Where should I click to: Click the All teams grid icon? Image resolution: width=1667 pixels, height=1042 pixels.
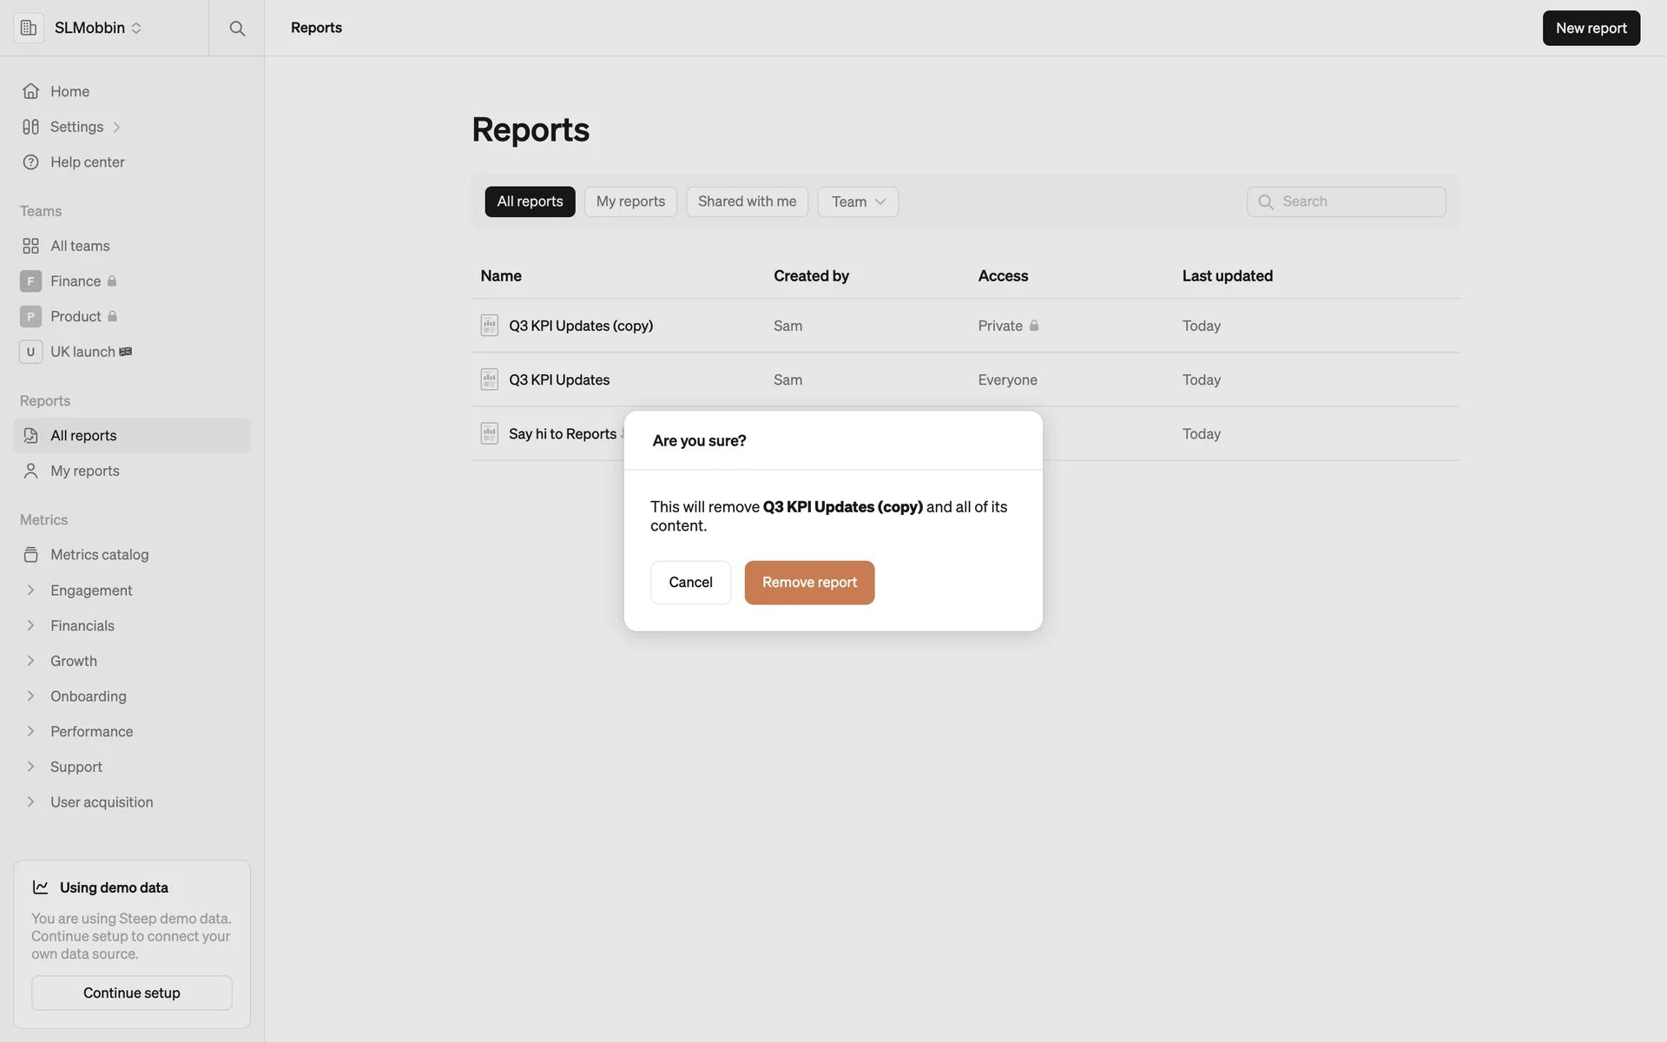point(30,246)
